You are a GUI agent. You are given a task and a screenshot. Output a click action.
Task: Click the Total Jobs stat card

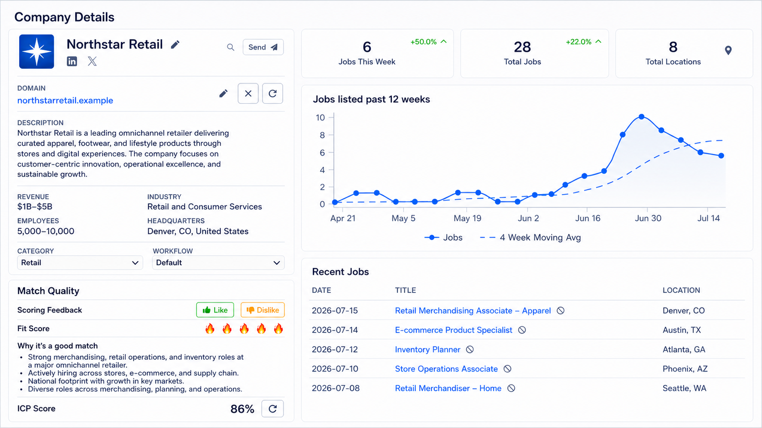[535, 54]
